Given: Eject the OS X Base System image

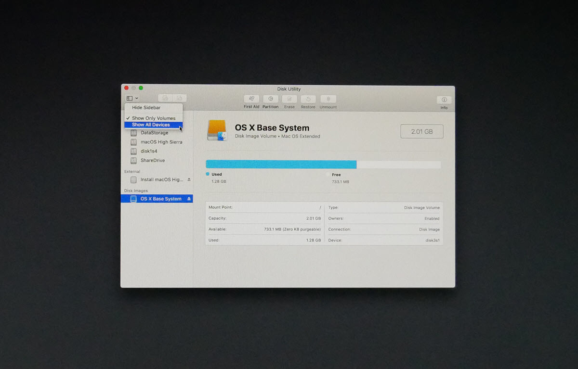Looking at the screenshot, I should [x=189, y=199].
